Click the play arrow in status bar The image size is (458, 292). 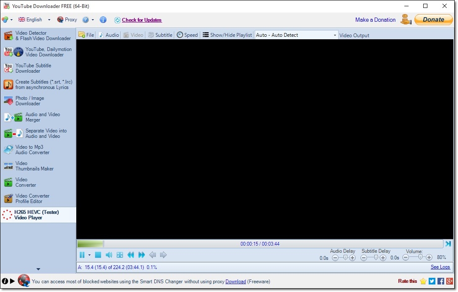coord(12,281)
